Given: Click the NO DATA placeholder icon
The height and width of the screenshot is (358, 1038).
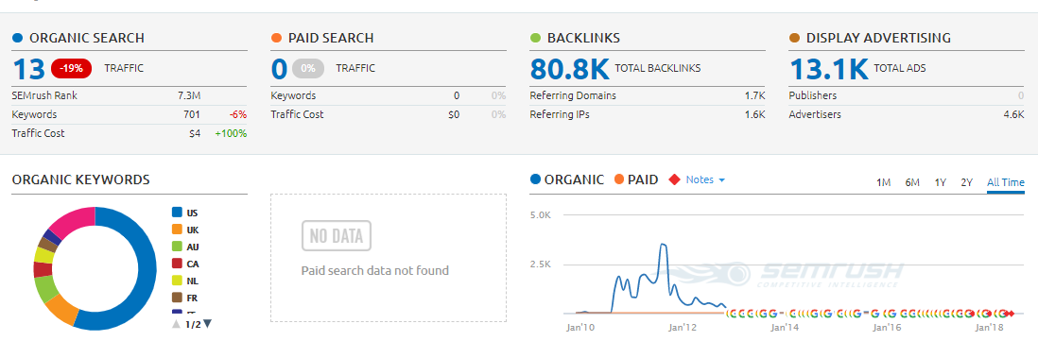Looking at the screenshot, I should coord(337,236).
